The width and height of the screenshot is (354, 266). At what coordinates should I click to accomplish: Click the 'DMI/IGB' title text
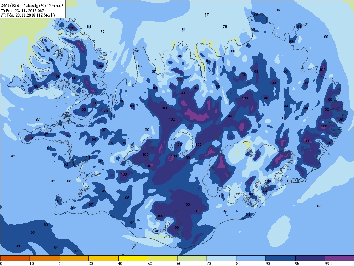click(10, 6)
